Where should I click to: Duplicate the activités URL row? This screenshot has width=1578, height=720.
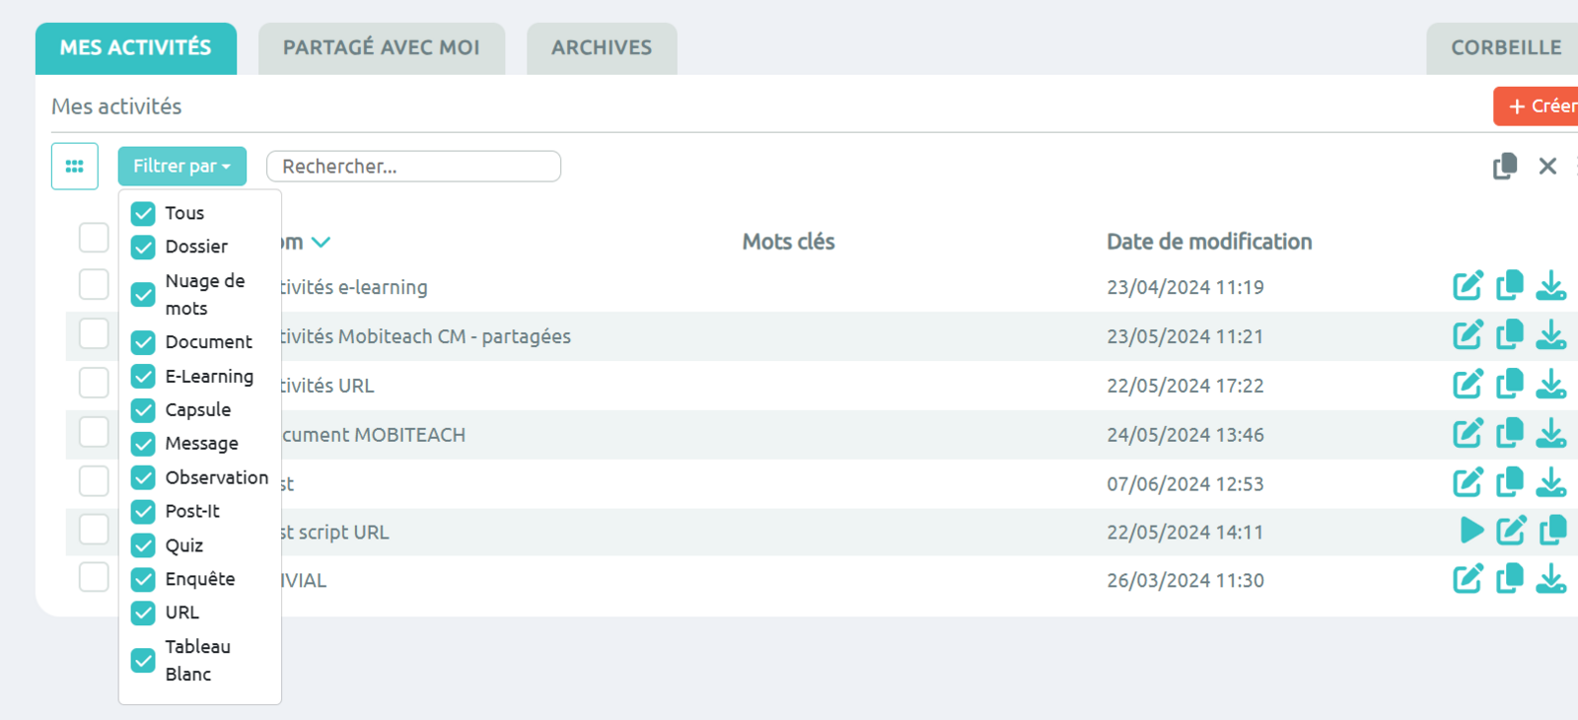1510,384
